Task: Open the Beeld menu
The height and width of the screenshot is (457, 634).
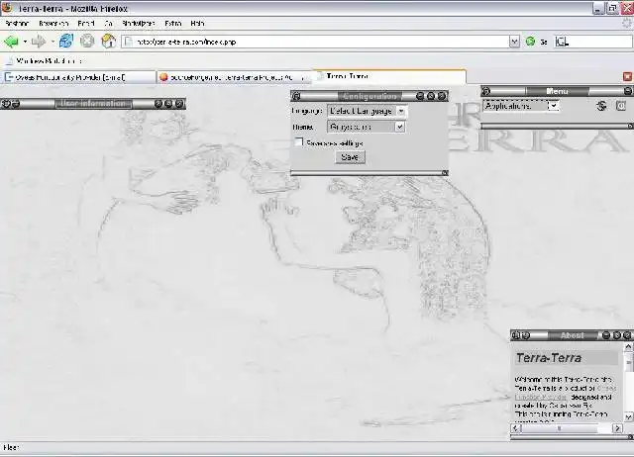Action: point(86,24)
